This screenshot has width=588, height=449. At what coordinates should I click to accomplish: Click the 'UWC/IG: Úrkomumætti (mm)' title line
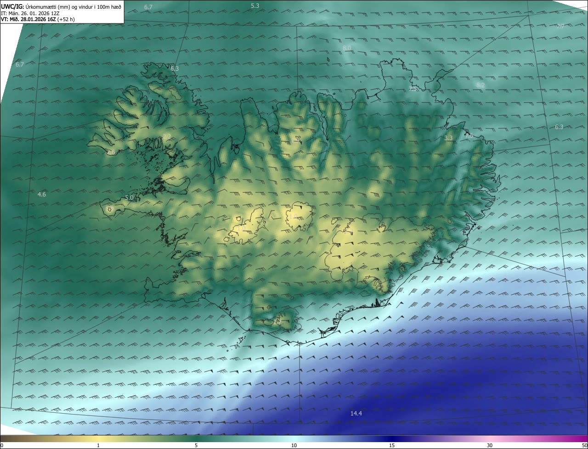(x=61, y=7)
